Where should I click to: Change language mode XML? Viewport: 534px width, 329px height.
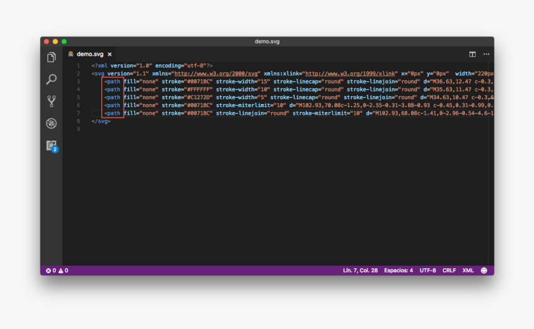coord(468,271)
